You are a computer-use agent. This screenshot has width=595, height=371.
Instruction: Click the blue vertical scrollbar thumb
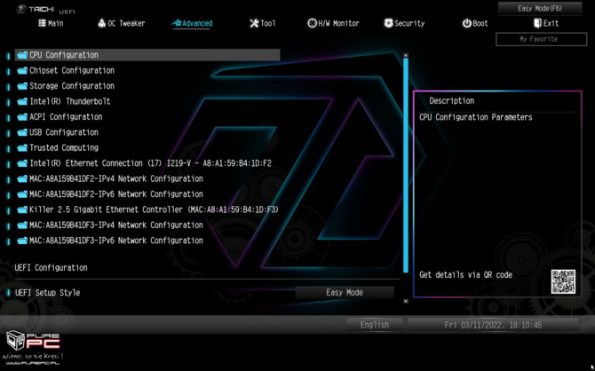point(406,165)
